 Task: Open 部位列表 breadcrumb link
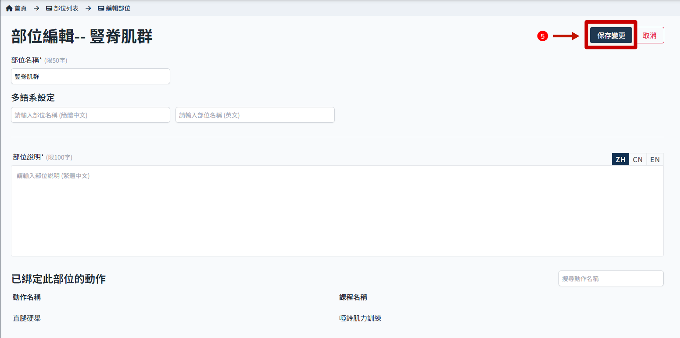pyautogui.click(x=66, y=8)
